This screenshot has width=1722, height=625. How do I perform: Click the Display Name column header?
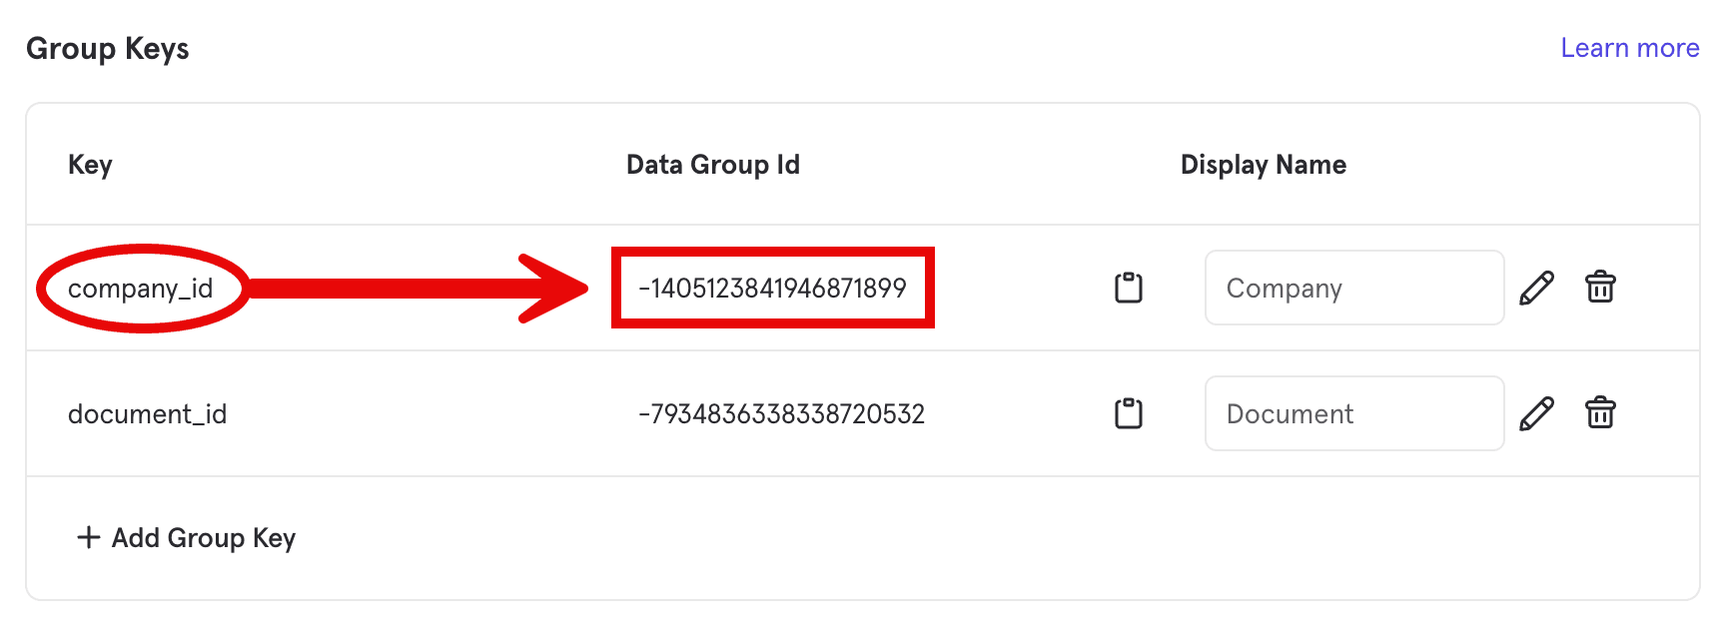[x=1263, y=165]
